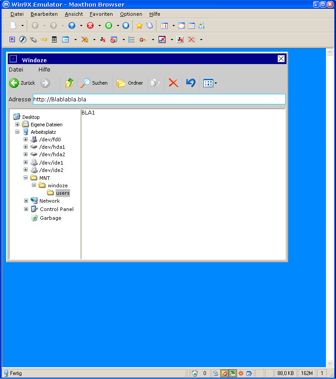The image size is (336, 379).
Task: Click the folder-up arrow icon
Action: pos(70,83)
